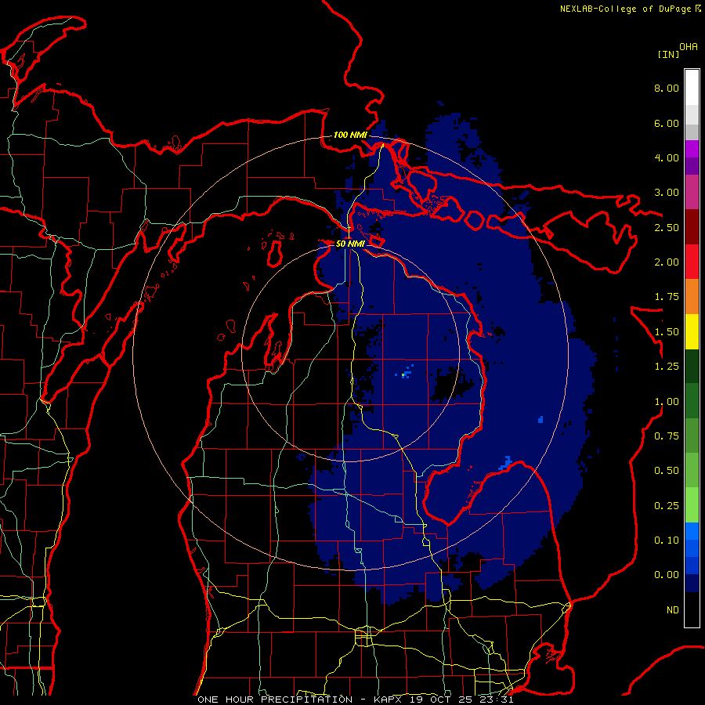Select the white swatch at the top of the scale
The image size is (705, 705).
pos(692,88)
